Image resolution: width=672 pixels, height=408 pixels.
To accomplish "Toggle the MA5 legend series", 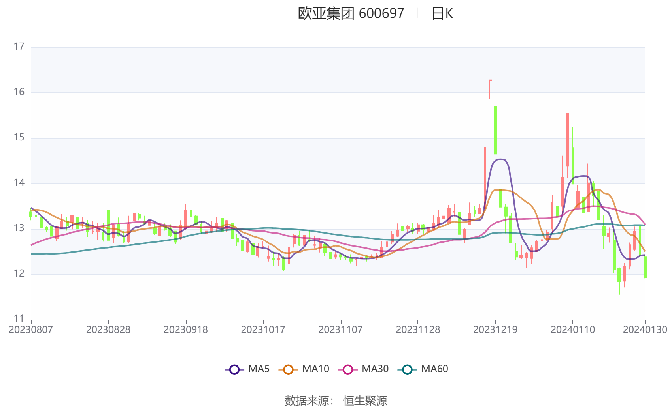I will point(247,369).
